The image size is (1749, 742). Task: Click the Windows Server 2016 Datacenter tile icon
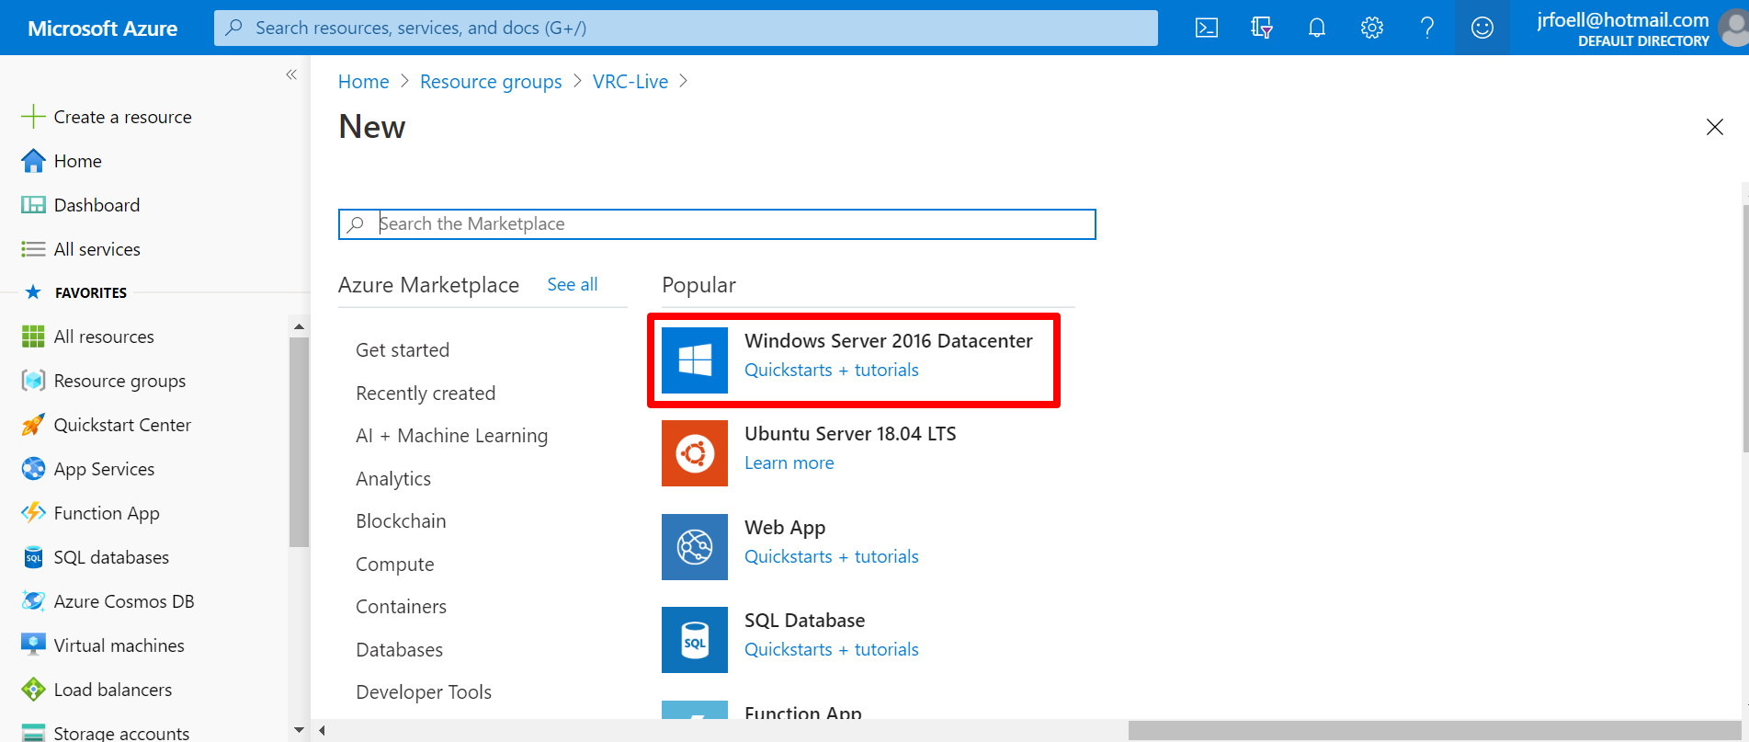click(x=695, y=360)
